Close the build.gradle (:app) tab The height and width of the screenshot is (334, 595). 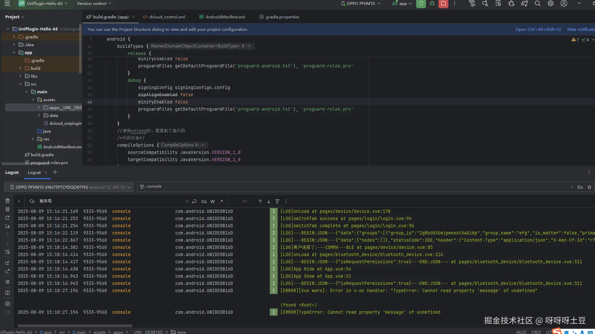pyautogui.click(x=134, y=17)
